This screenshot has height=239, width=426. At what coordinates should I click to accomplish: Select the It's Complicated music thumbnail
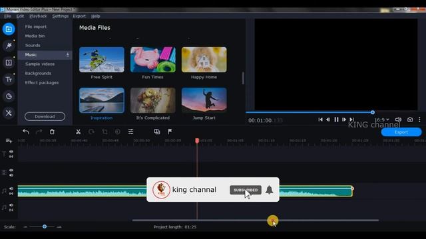153,100
